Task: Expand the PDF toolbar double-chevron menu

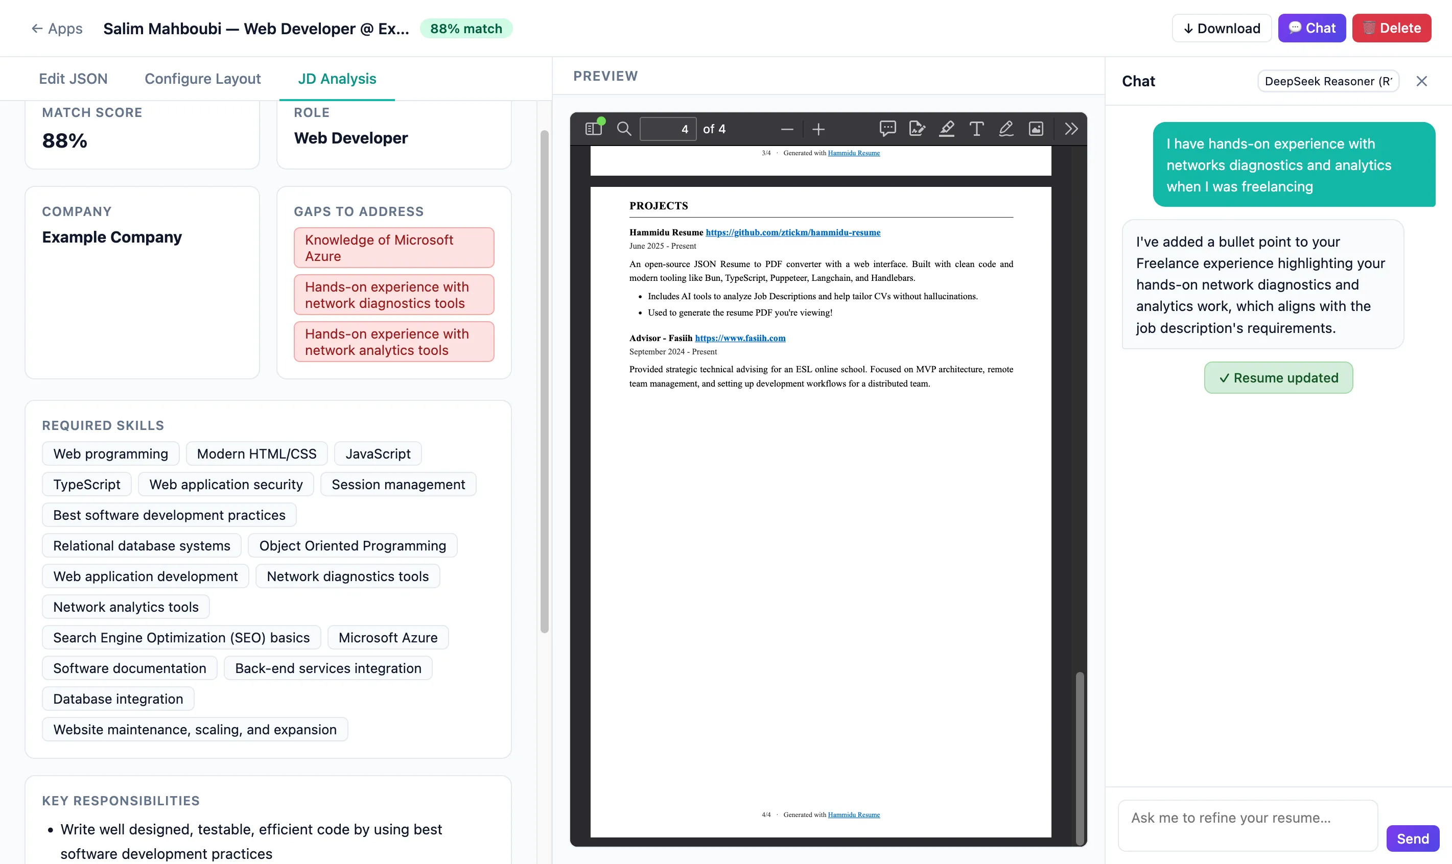Action: (x=1070, y=129)
